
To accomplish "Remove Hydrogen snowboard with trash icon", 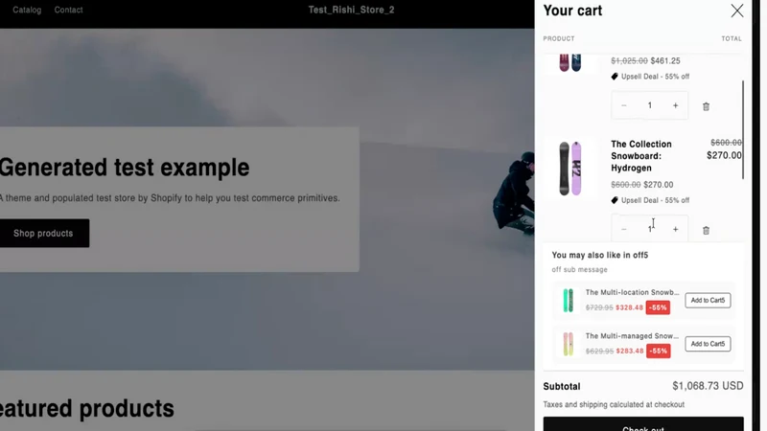I will [706, 230].
